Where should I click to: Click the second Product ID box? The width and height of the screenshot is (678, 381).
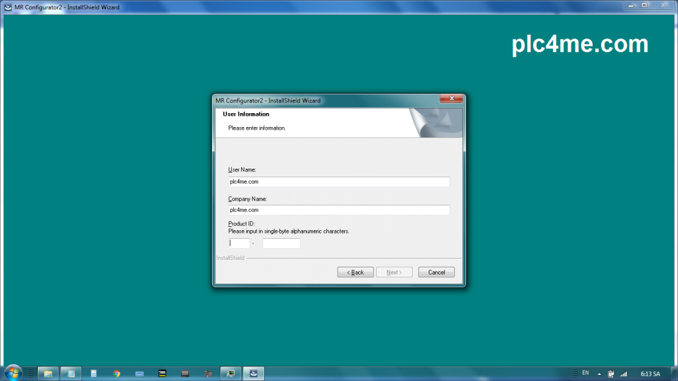coord(281,243)
